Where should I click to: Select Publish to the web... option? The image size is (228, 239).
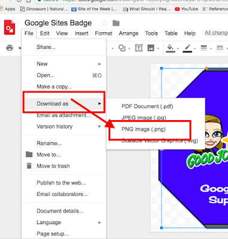63,183
